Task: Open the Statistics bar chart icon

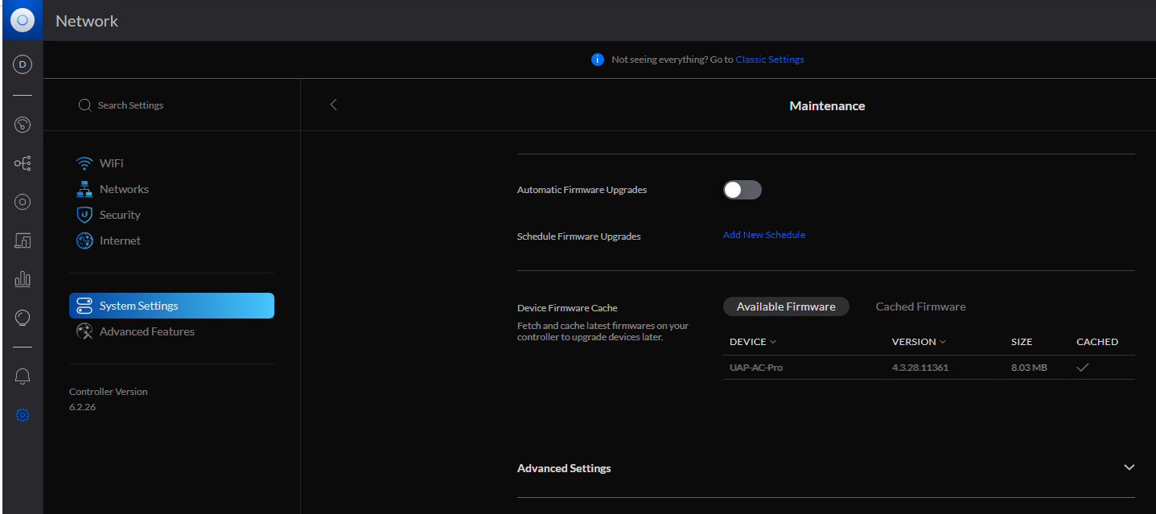Action: [x=23, y=279]
